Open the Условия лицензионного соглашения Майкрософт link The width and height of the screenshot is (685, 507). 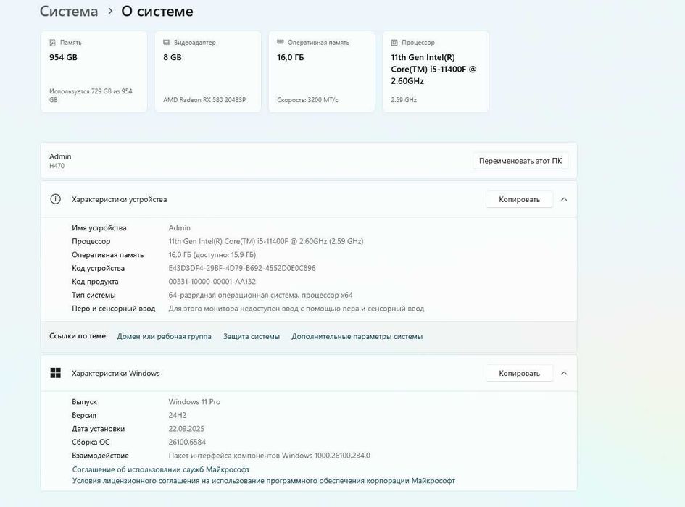click(263, 481)
